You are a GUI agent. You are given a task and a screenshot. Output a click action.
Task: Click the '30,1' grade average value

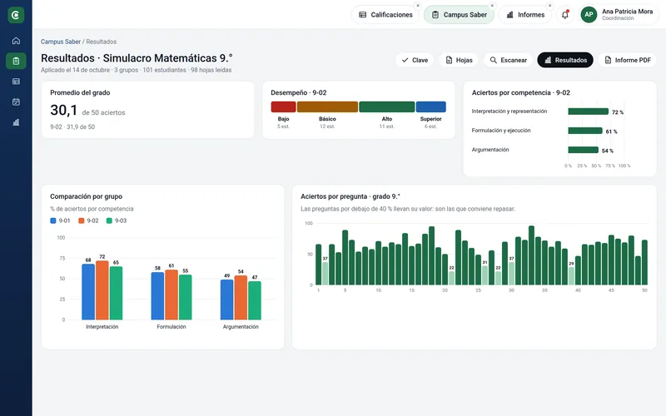pyautogui.click(x=64, y=111)
